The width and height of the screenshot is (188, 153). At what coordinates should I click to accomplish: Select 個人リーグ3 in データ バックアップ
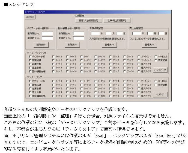coord(139,71)
